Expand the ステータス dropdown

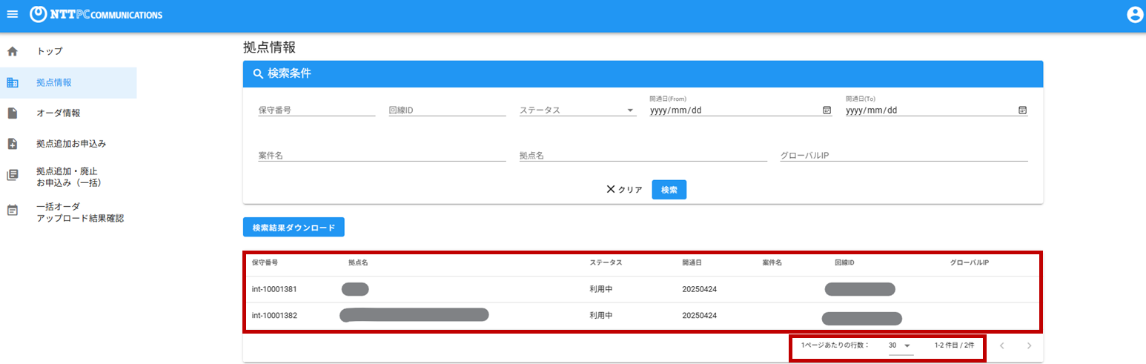coord(577,110)
